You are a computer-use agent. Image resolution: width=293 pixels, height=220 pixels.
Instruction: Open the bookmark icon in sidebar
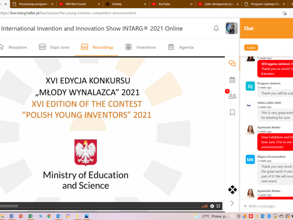(x=232, y=112)
